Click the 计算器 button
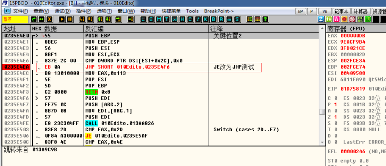The height and width of the screenshot is (166, 386). [361, 11]
